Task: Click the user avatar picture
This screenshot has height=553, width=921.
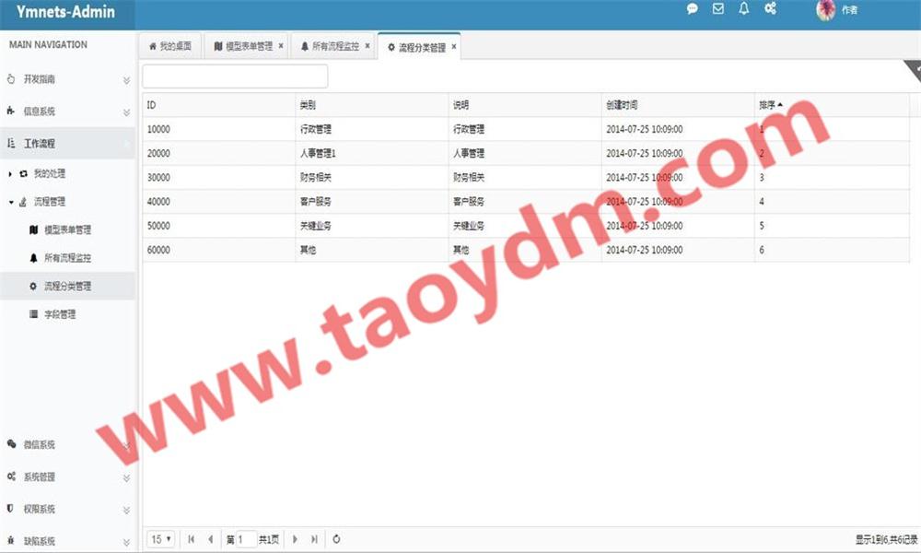Action: click(x=826, y=9)
